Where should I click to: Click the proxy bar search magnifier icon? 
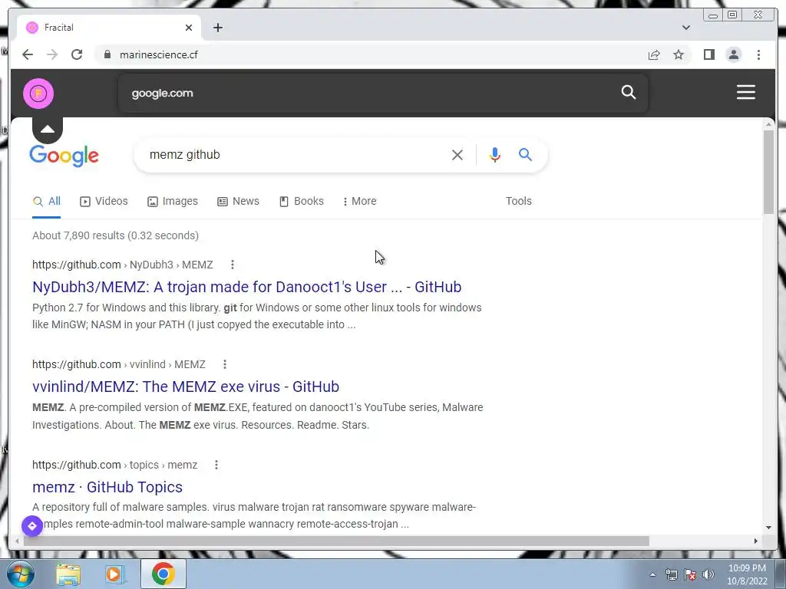628,92
